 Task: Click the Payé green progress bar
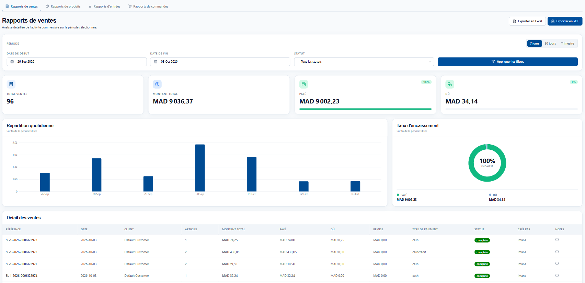click(365, 109)
